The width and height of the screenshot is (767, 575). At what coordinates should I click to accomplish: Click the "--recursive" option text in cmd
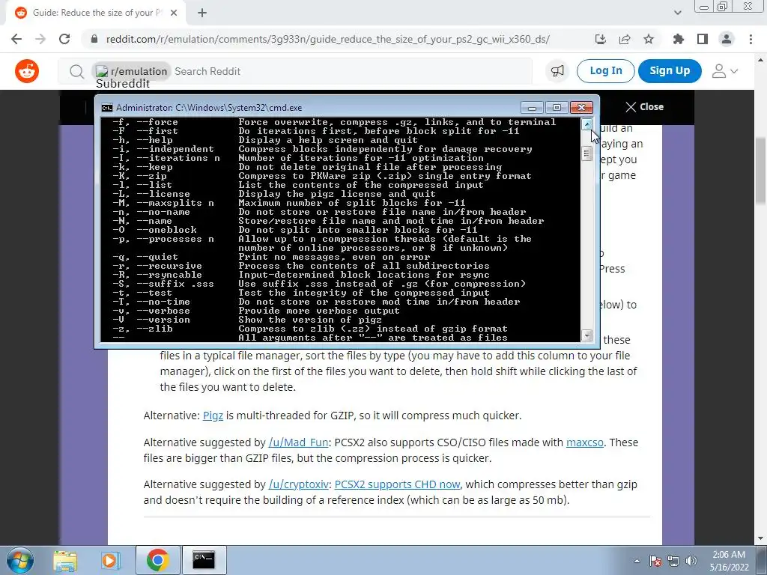[x=169, y=266]
